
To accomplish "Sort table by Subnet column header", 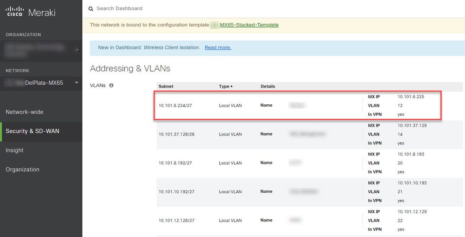I will (166, 86).
